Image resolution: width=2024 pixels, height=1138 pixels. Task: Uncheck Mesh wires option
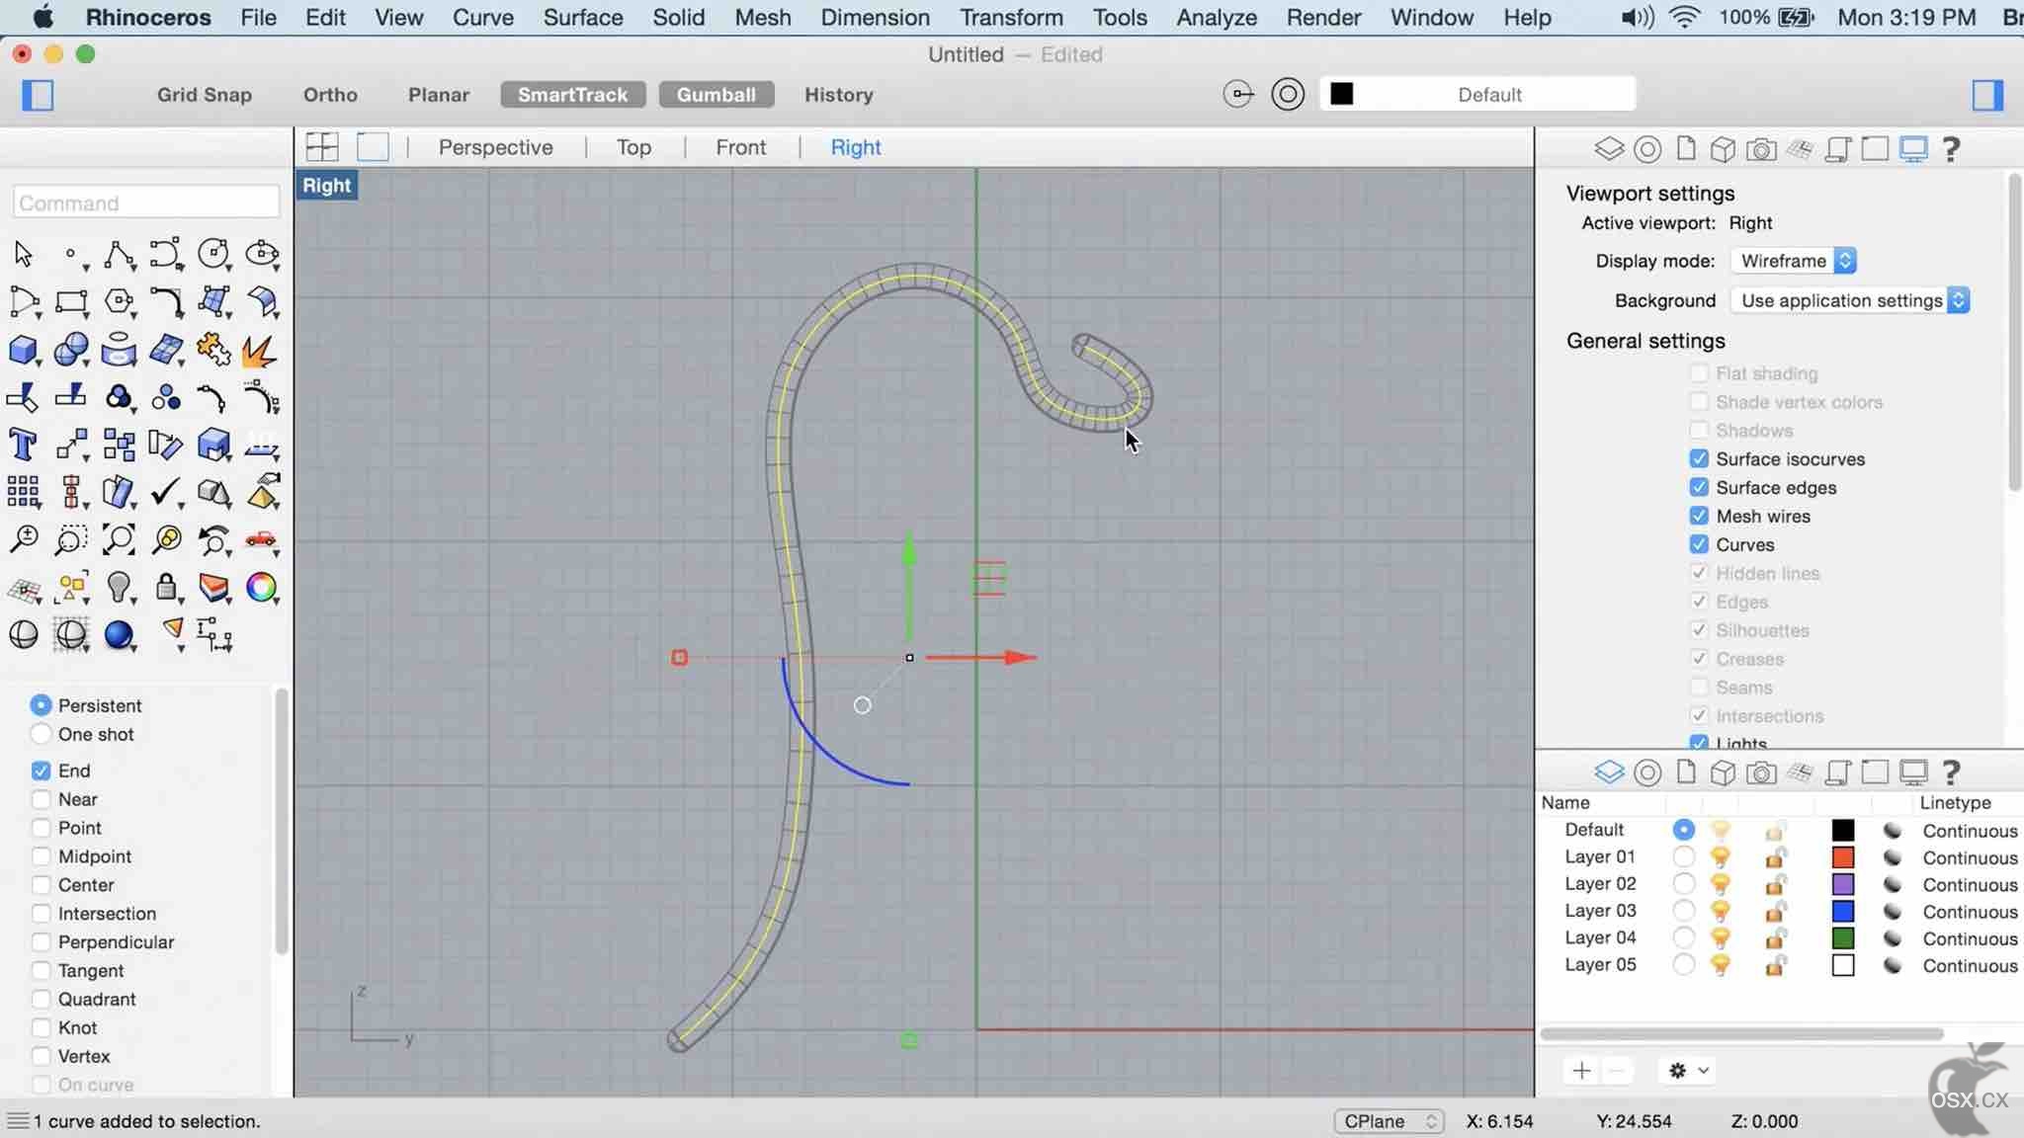pos(1699,516)
